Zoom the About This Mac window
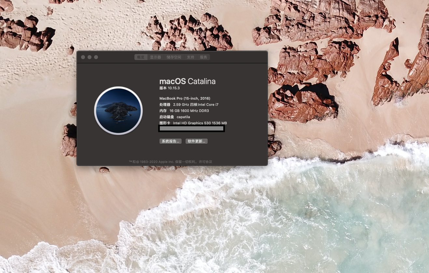This screenshot has height=273, width=429. [96, 57]
